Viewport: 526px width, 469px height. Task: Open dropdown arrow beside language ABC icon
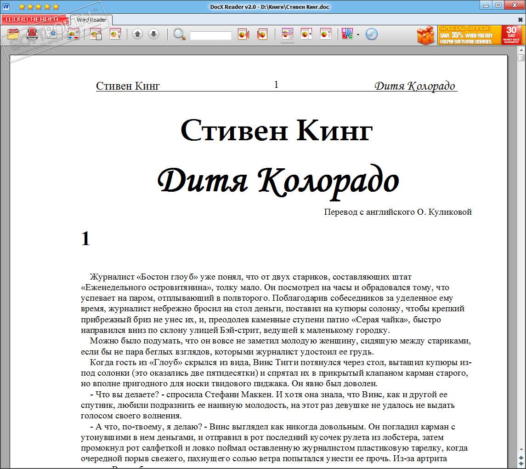(x=358, y=34)
